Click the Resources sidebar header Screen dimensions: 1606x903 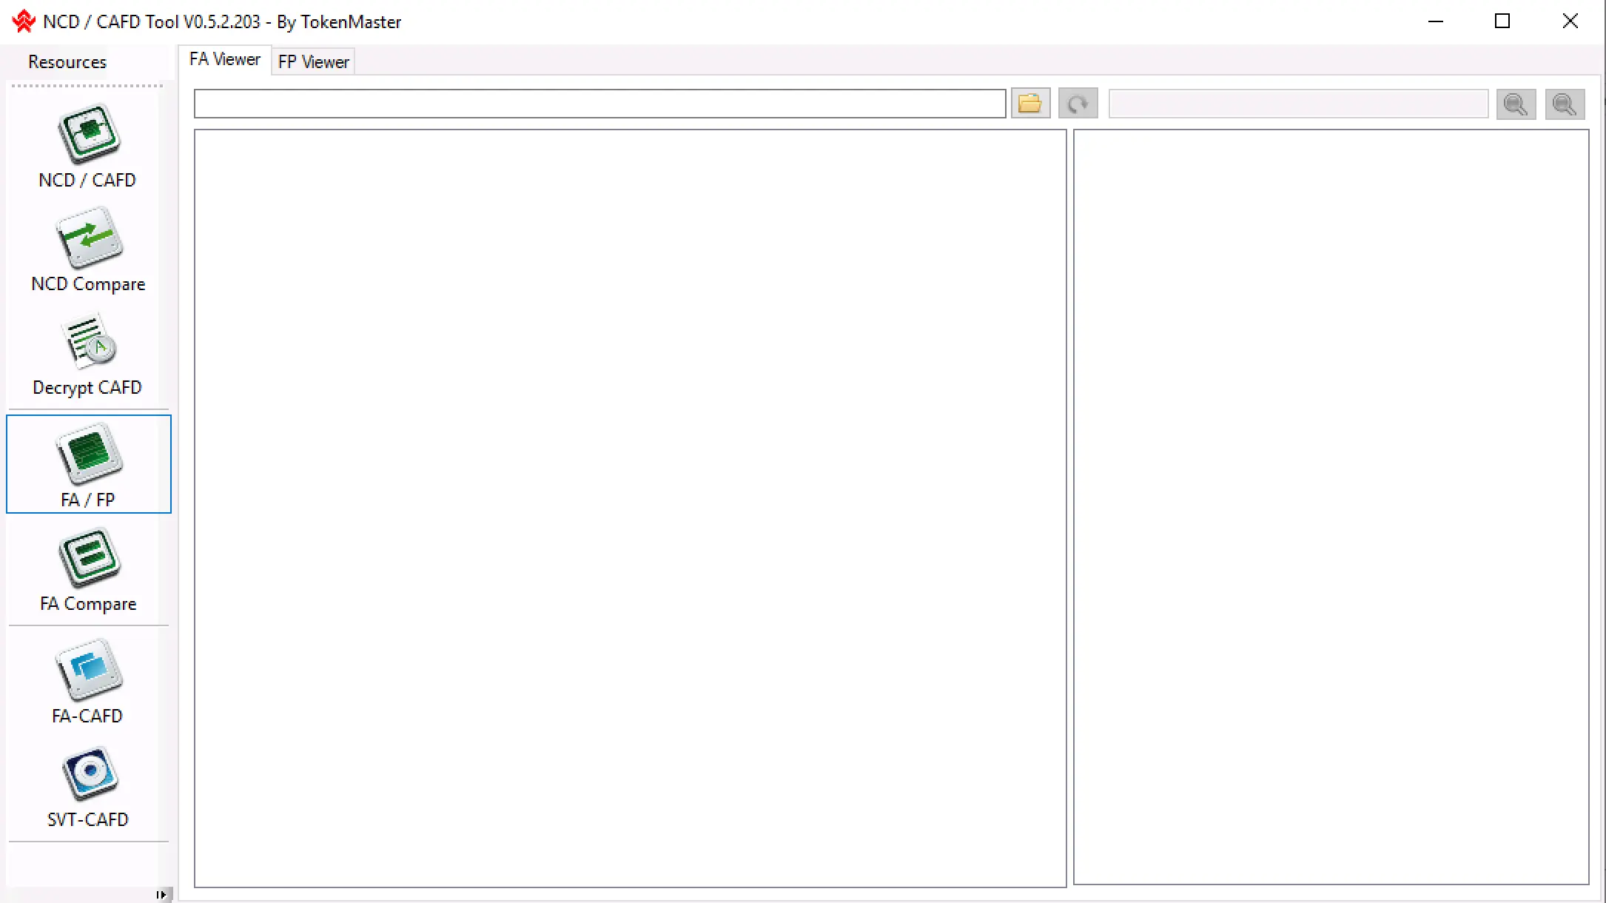click(x=67, y=62)
